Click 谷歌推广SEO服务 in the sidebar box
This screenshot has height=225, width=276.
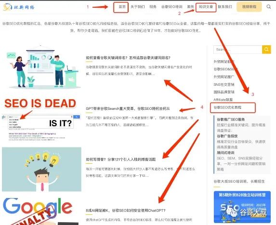[x=231, y=119]
